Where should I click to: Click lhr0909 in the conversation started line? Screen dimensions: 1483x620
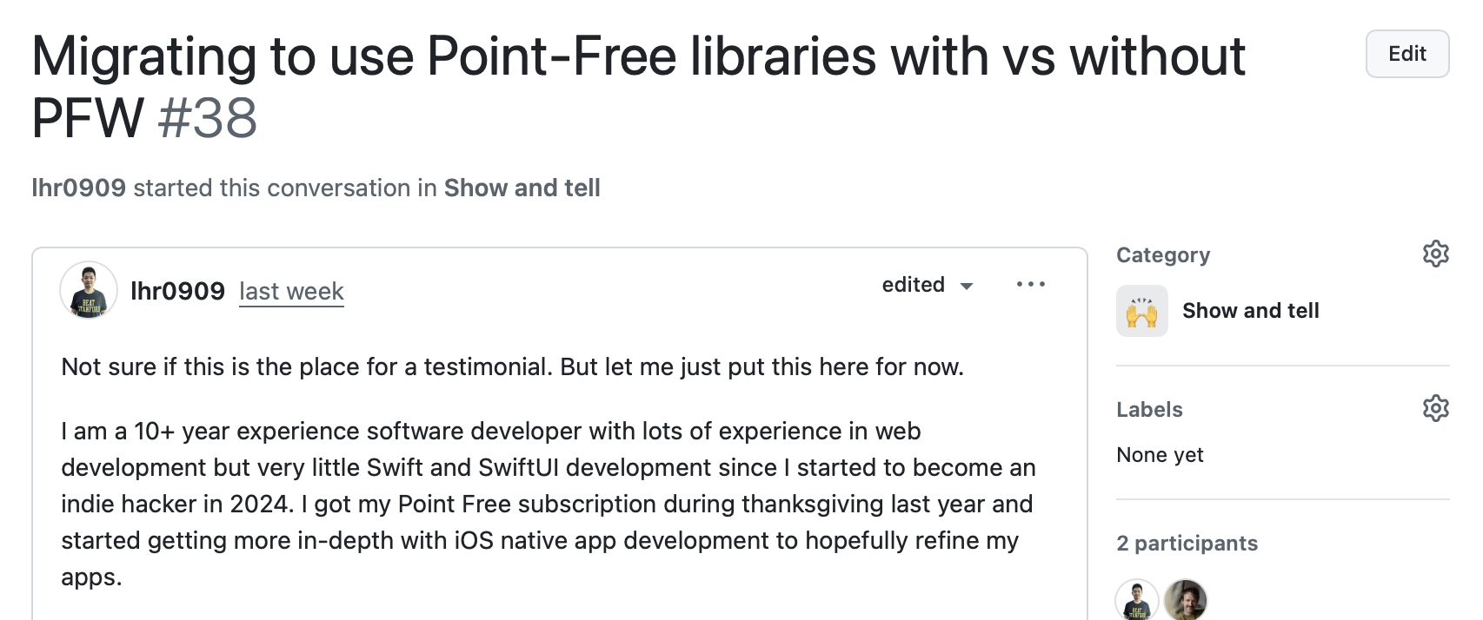(x=78, y=188)
